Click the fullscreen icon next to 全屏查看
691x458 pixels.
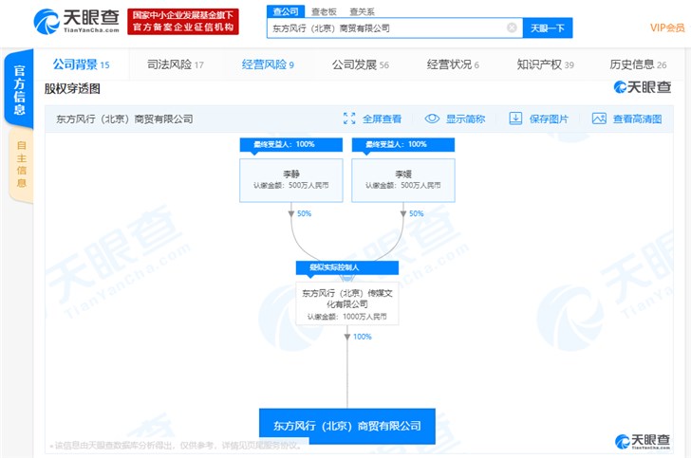pyautogui.click(x=349, y=119)
